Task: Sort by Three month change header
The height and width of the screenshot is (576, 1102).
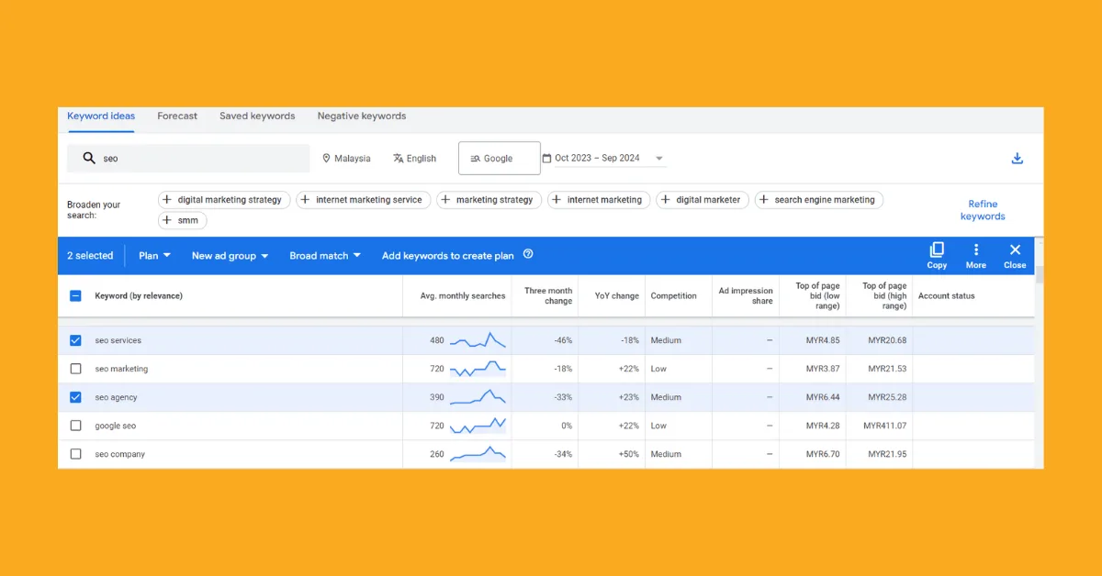Action: 548,296
